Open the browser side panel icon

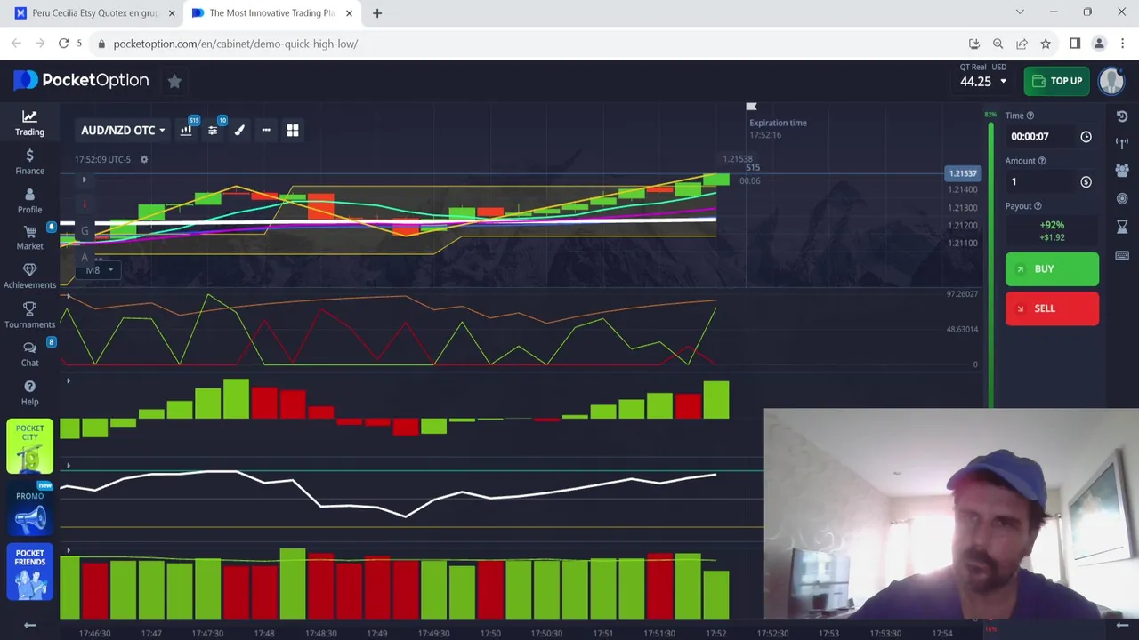1075,44
